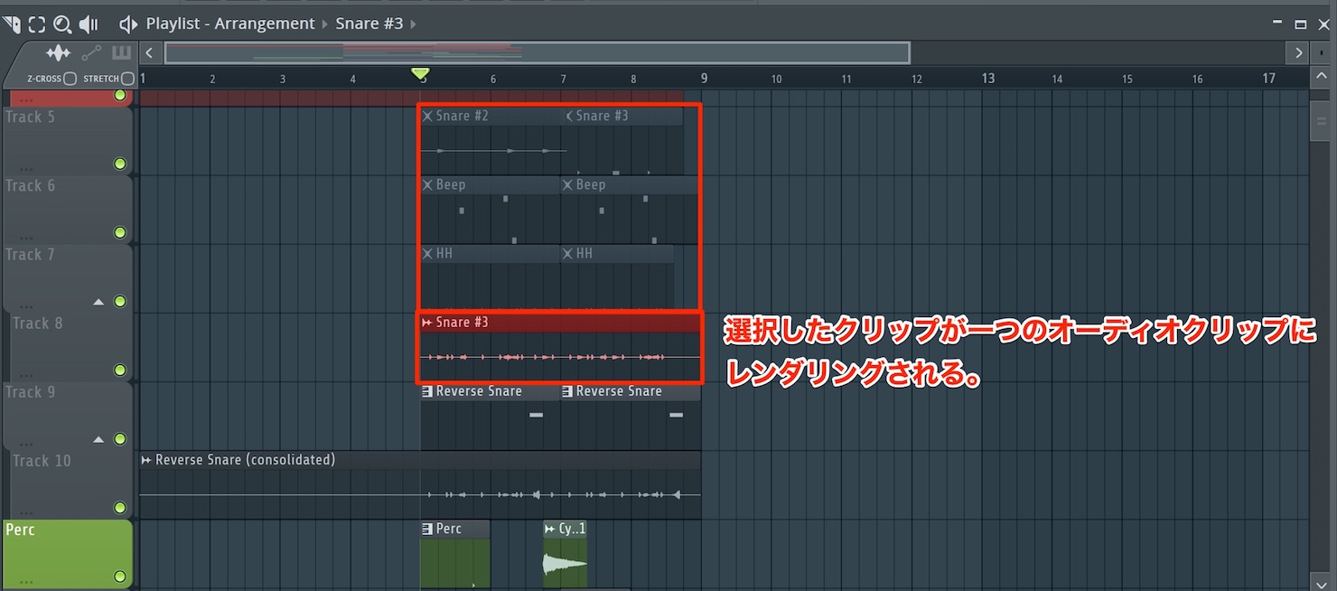The image size is (1337, 591).
Task: Click the X icon on Snare #2 clip
Action: (427, 116)
